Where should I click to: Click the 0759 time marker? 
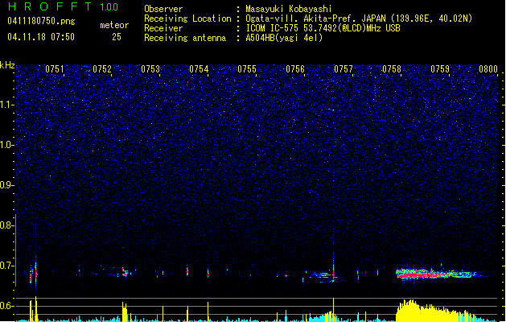pos(440,69)
